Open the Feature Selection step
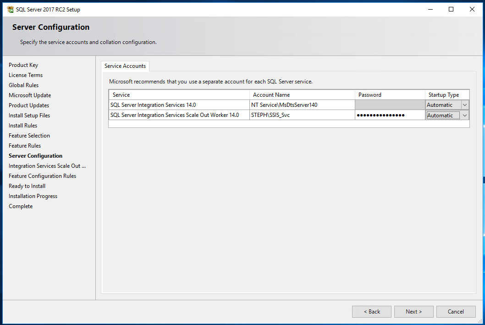This screenshot has height=325, width=485. pos(29,135)
